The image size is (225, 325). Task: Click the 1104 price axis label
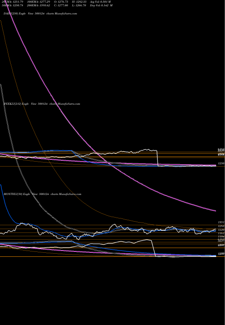pyautogui.click(x=221, y=236)
